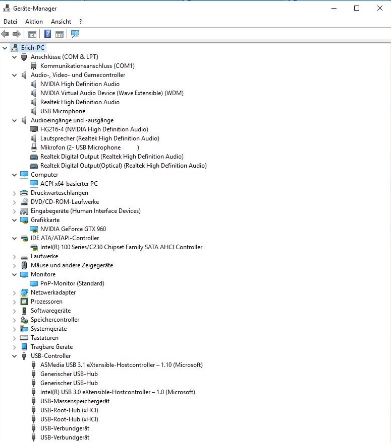
Task: Click the Erich-PC computer icon
Action: pyautogui.click(x=15, y=48)
